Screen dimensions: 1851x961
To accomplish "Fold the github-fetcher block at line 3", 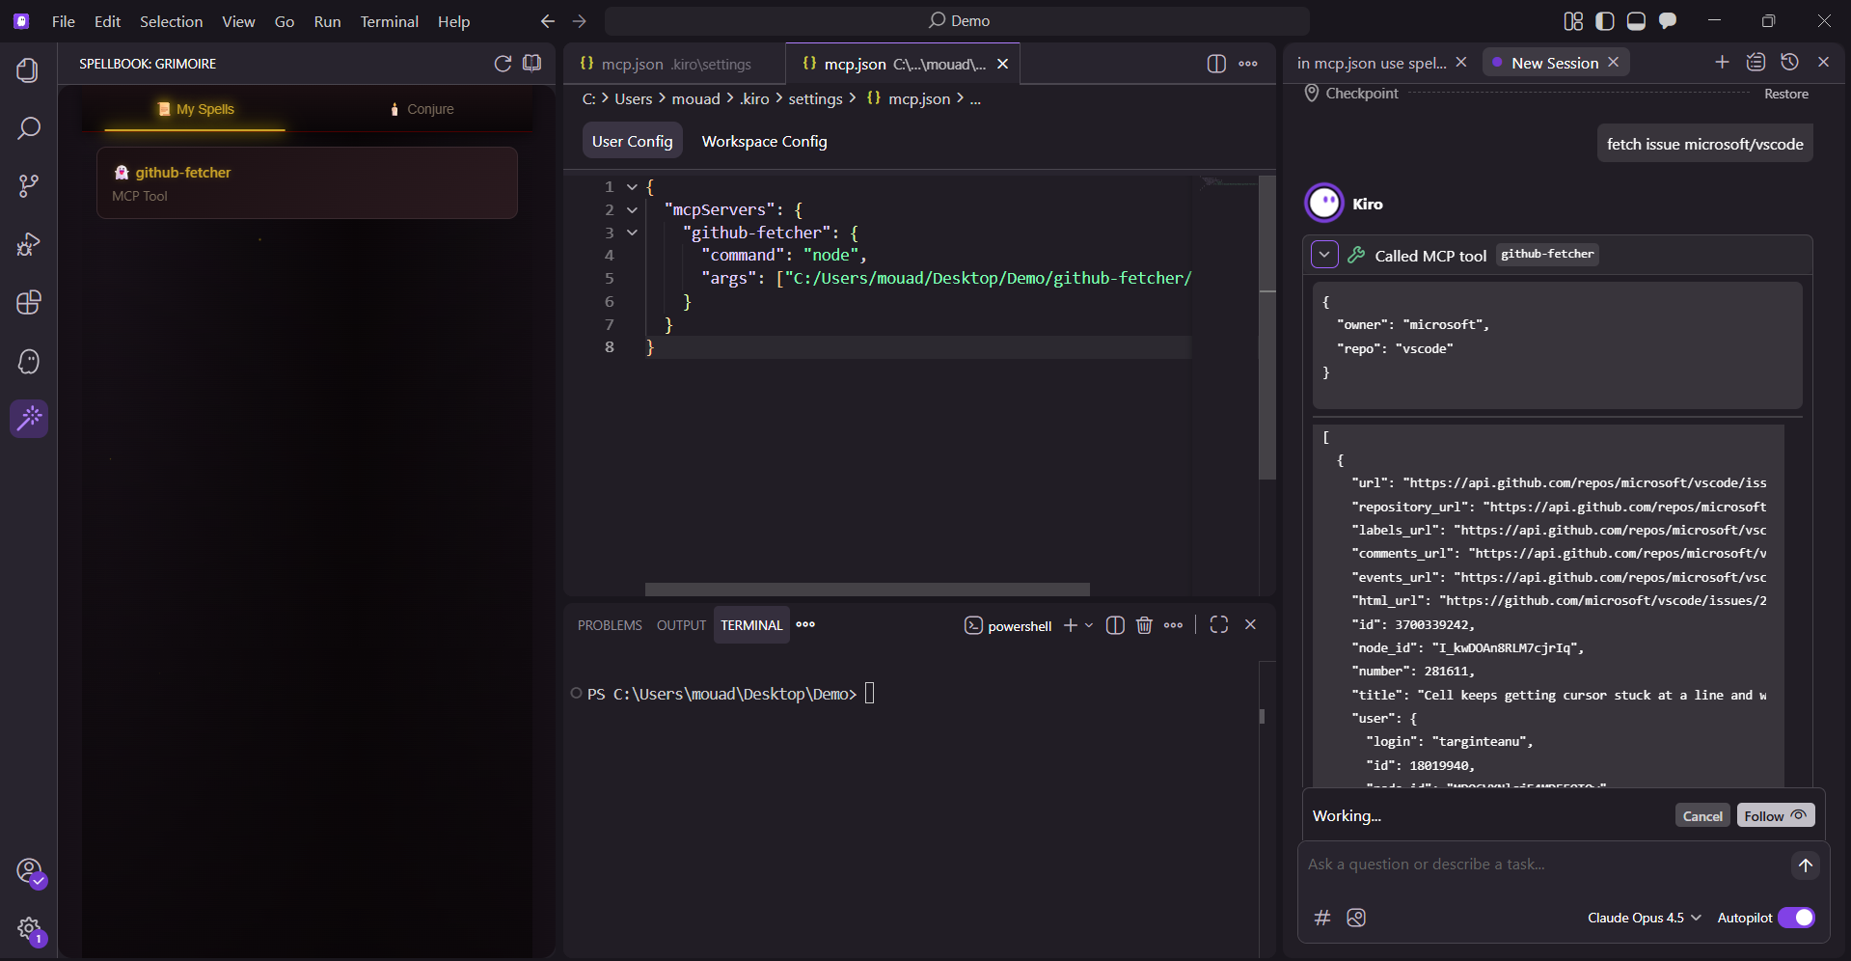I will click(632, 233).
